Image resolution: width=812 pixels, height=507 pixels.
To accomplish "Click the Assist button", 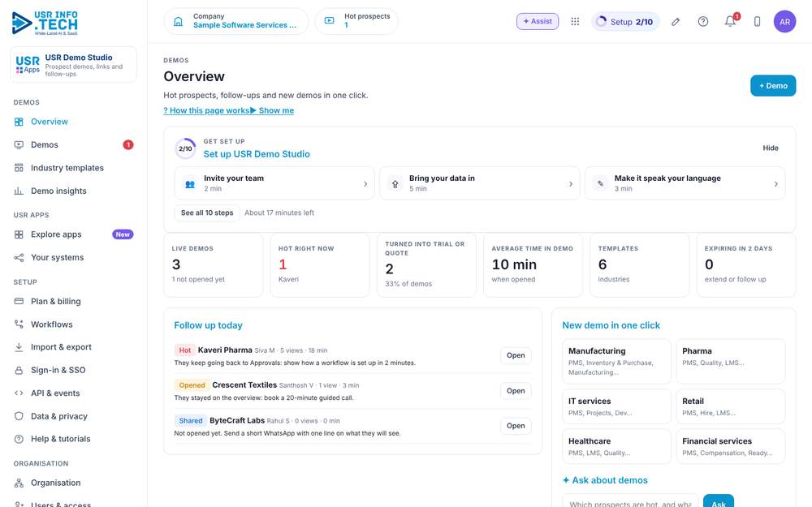I will [x=538, y=21].
